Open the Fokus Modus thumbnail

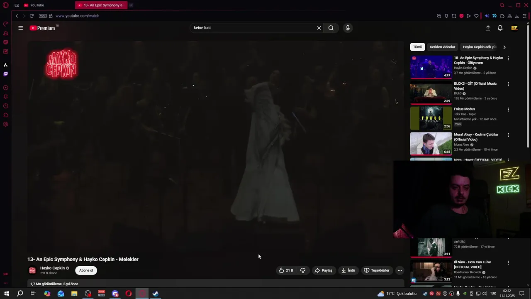coord(431,118)
